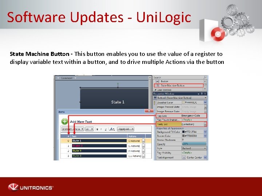The image size is (262, 196).
Task: Click the green Add New Text plus icon
Action: (64, 122)
